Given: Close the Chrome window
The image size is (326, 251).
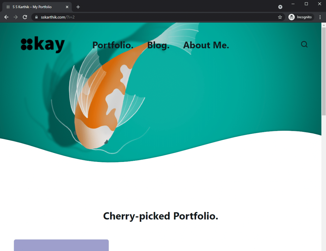Looking at the screenshot, I should tap(320, 4).
